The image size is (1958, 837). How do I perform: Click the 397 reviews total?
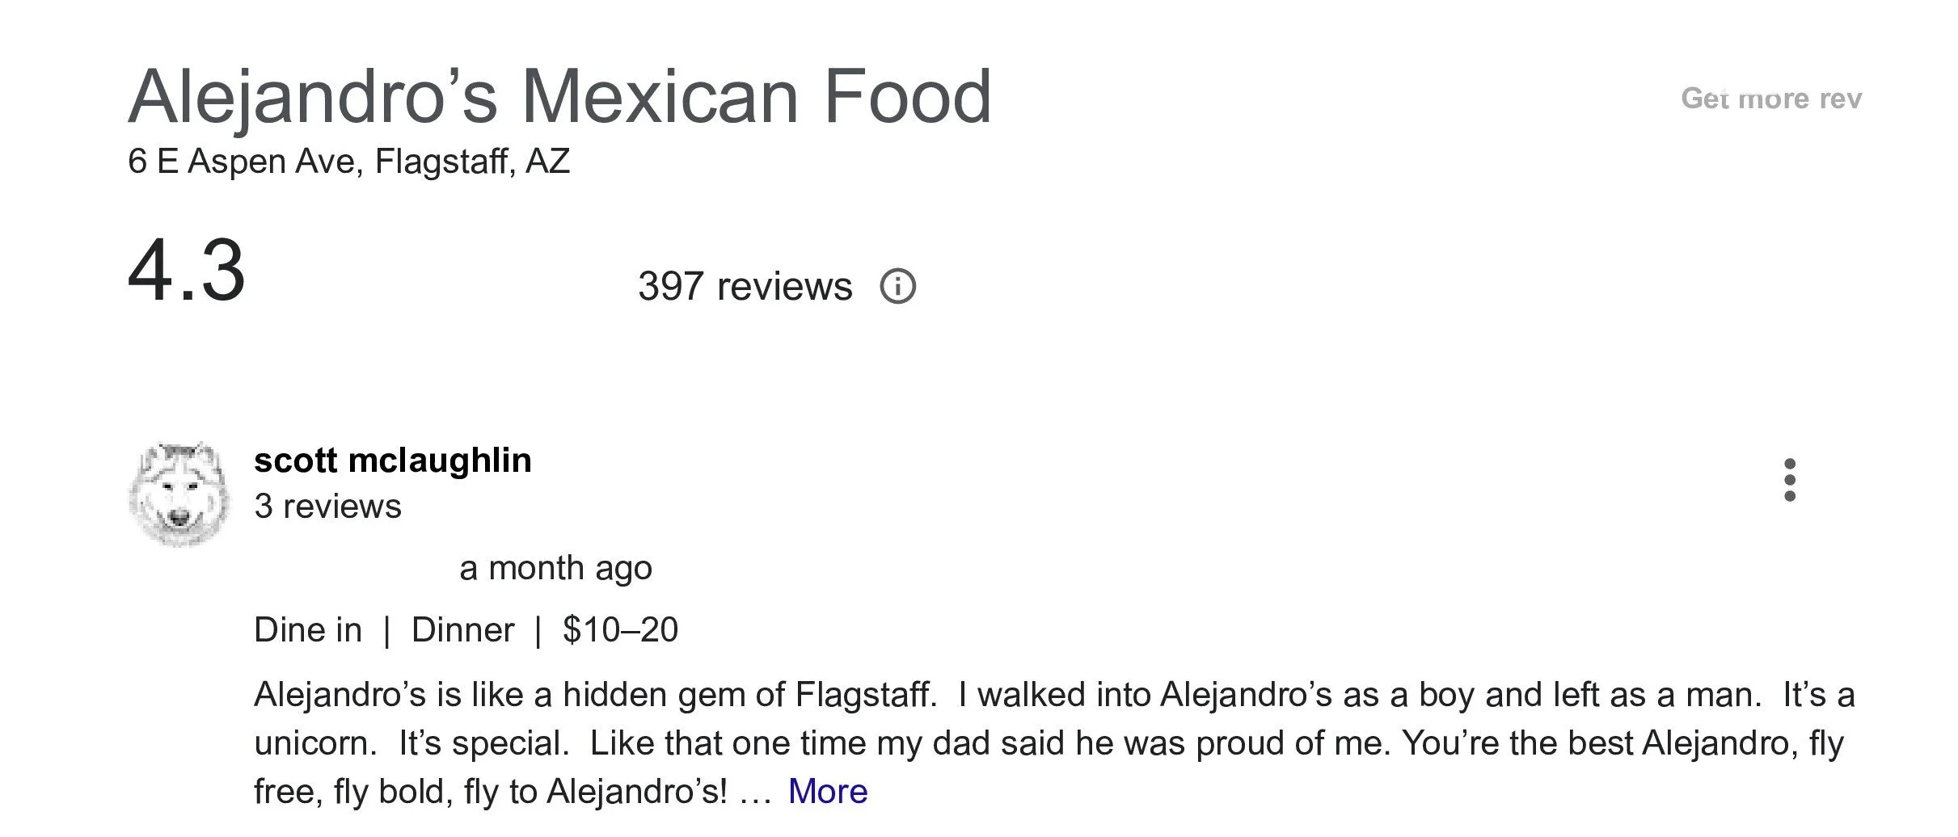coord(745,286)
